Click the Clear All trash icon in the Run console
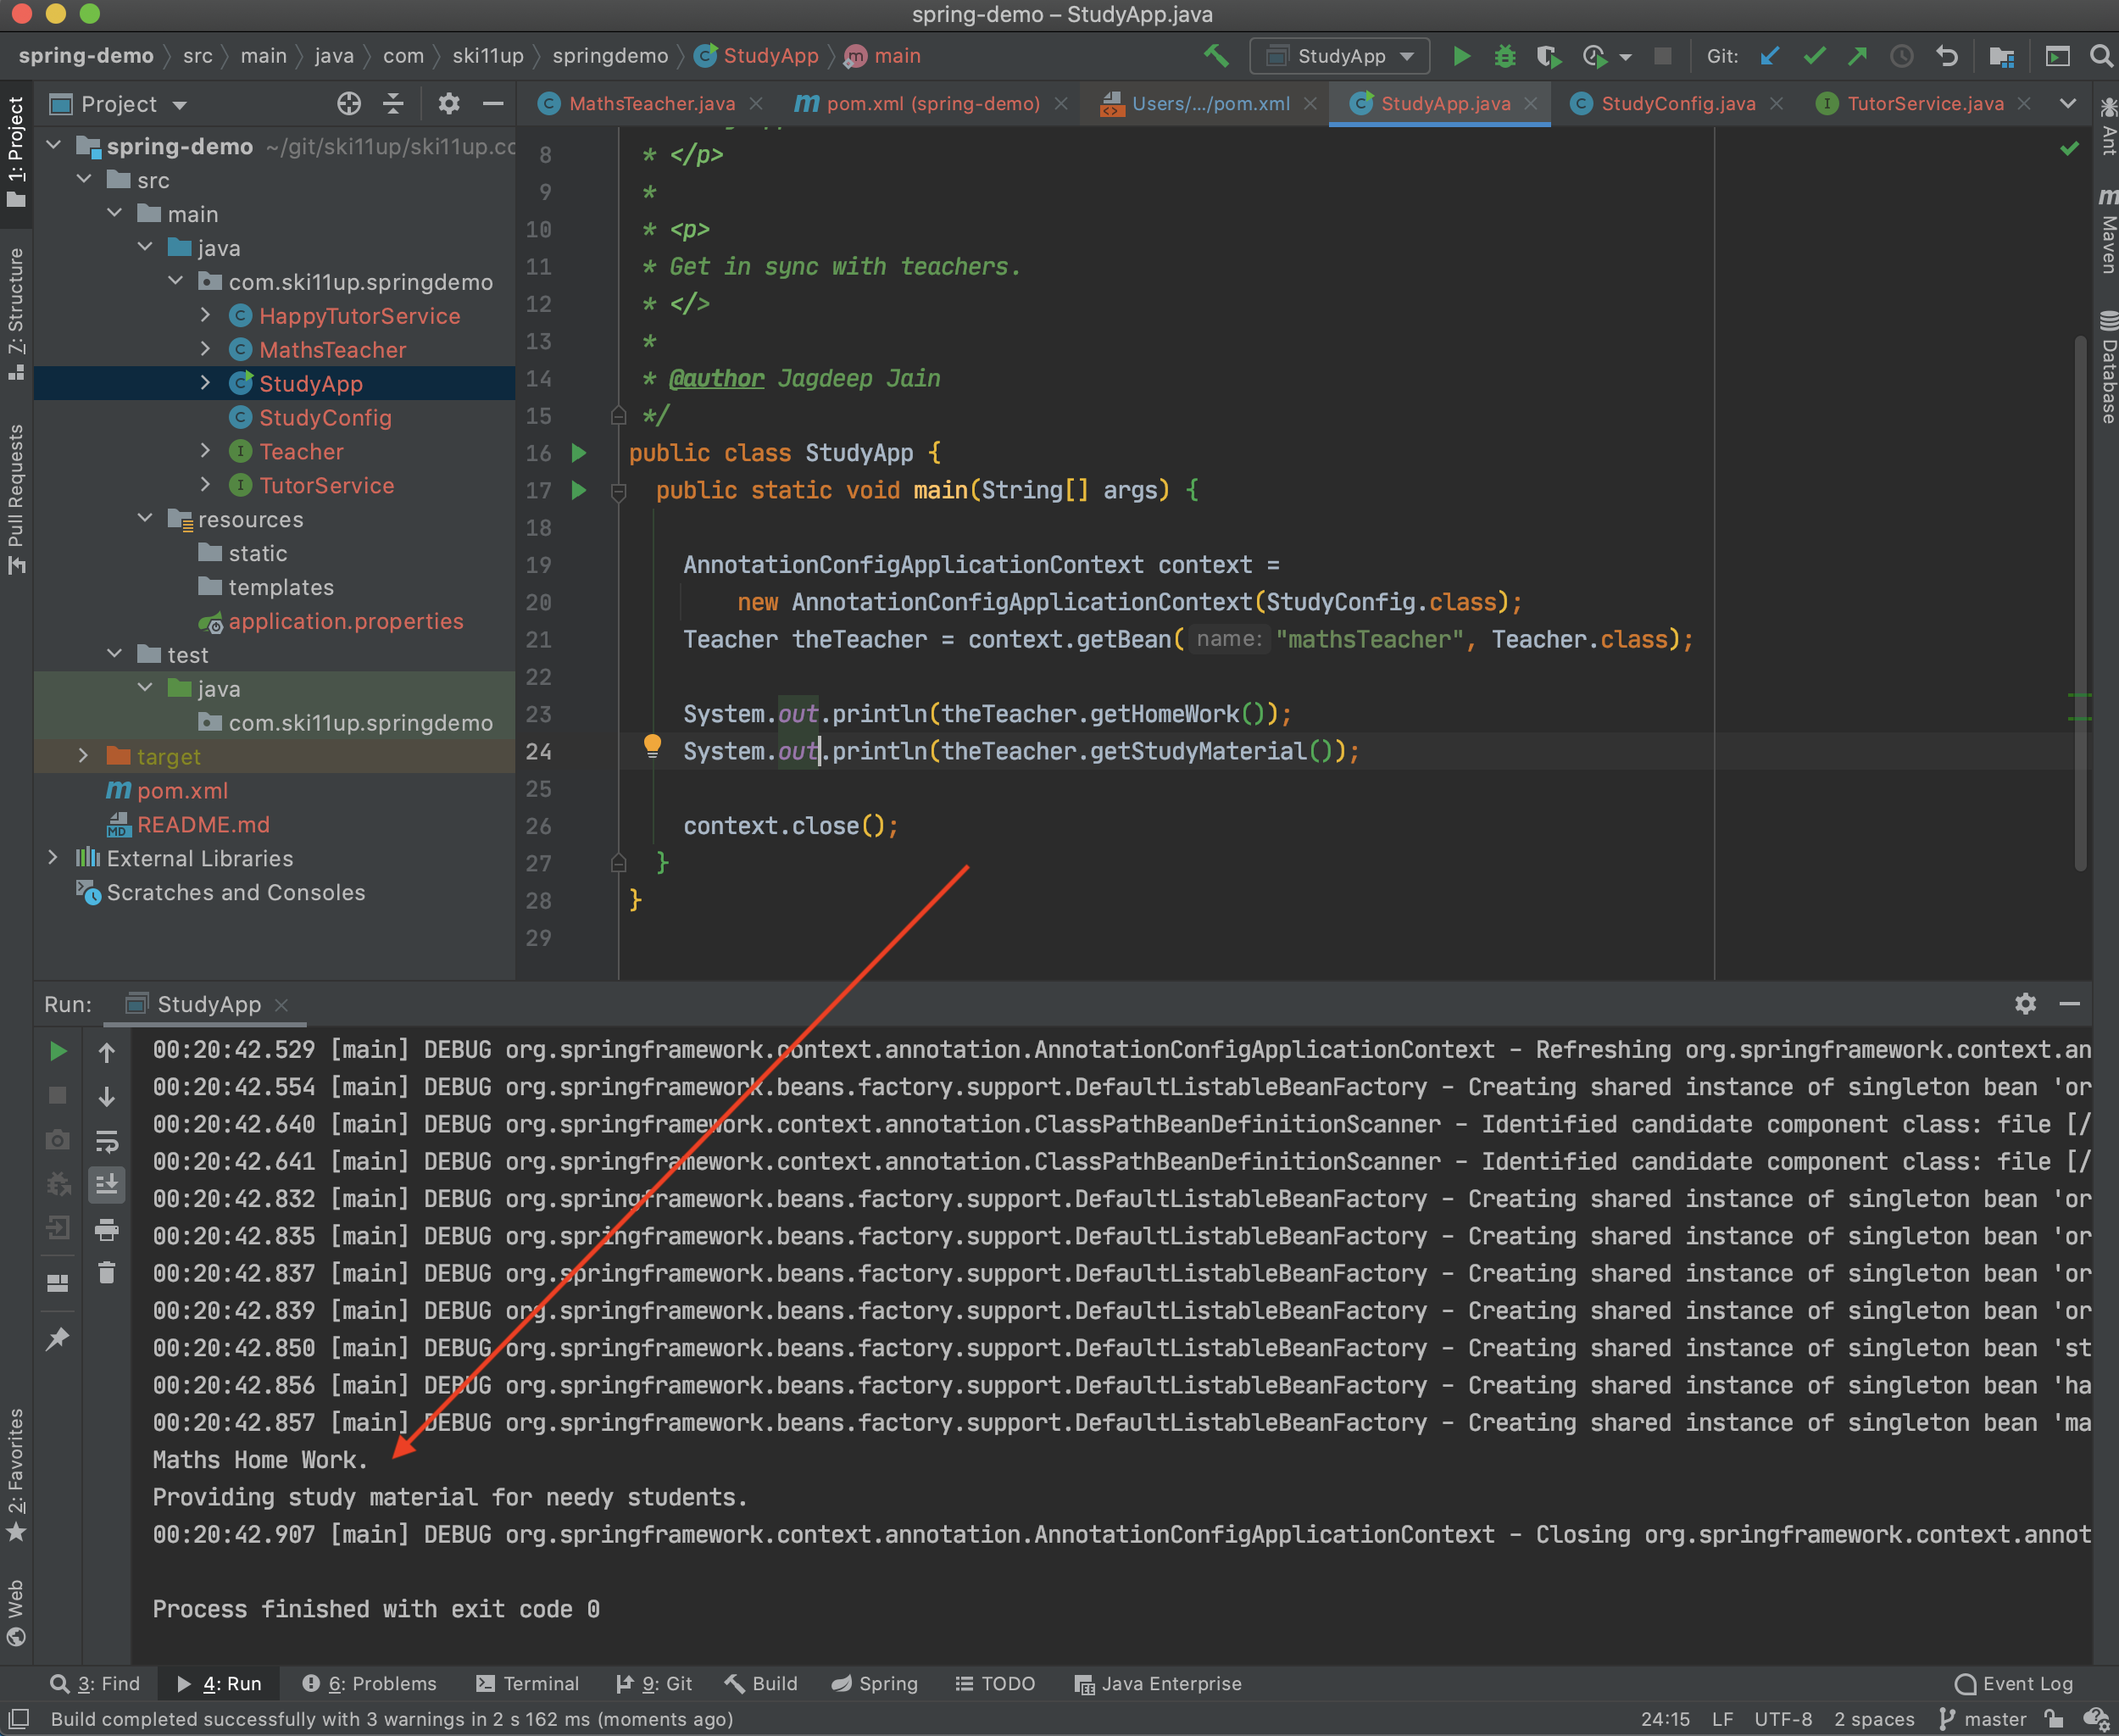Viewport: 2119px width, 1736px height. coord(107,1273)
